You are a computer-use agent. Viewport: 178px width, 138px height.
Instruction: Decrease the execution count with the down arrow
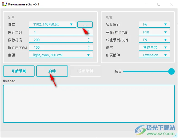coord(89,34)
